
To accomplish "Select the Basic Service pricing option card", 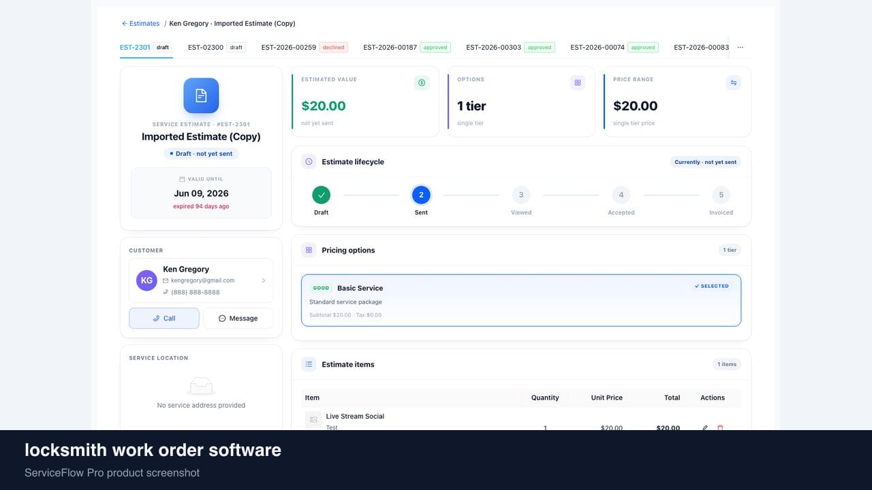I will pos(521,300).
